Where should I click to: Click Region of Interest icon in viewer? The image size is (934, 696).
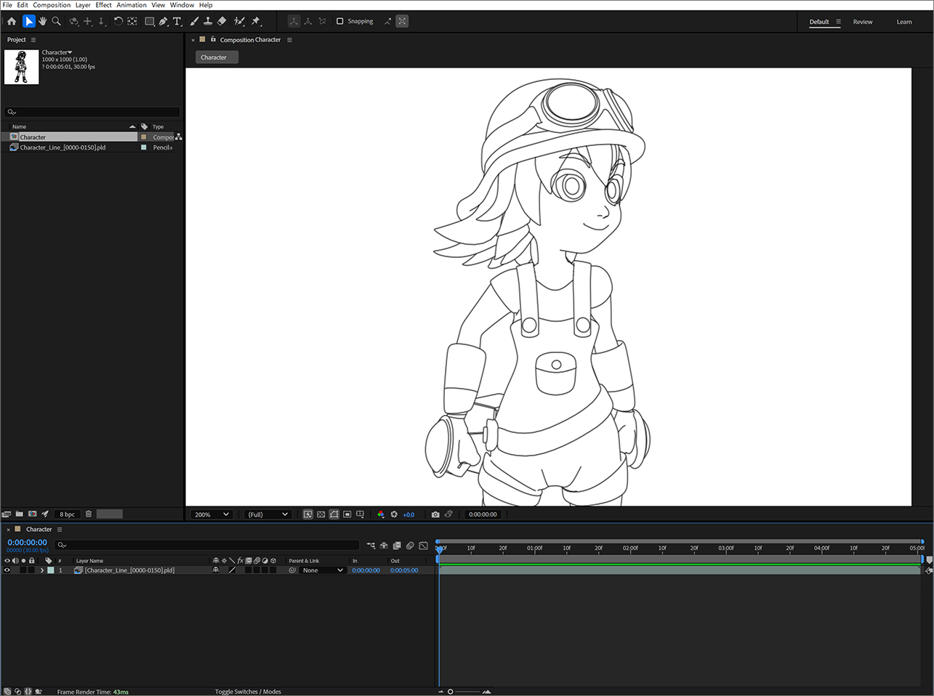coord(347,514)
